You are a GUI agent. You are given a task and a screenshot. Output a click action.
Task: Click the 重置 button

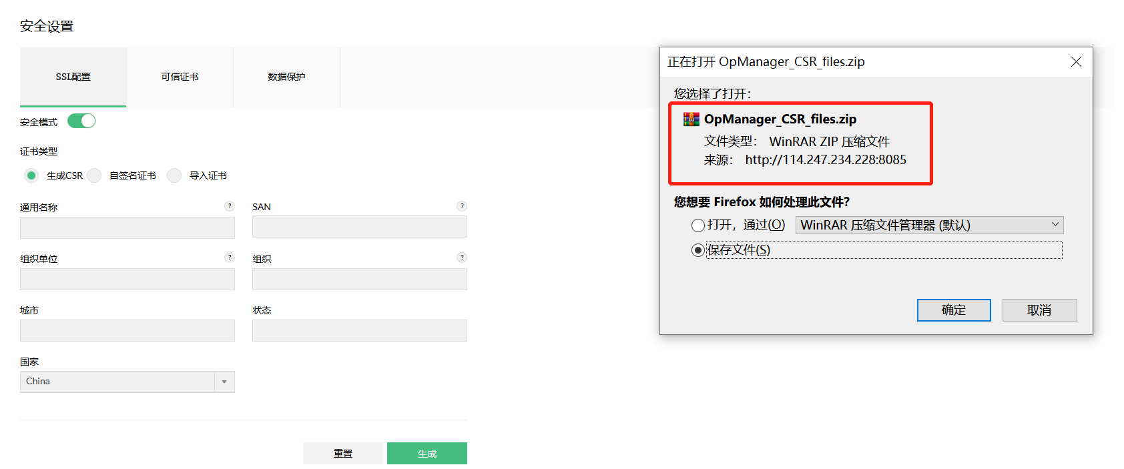point(343,454)
